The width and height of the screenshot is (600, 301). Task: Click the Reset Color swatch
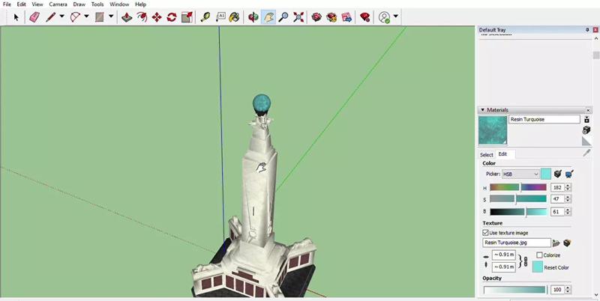[x=538, y=267]
